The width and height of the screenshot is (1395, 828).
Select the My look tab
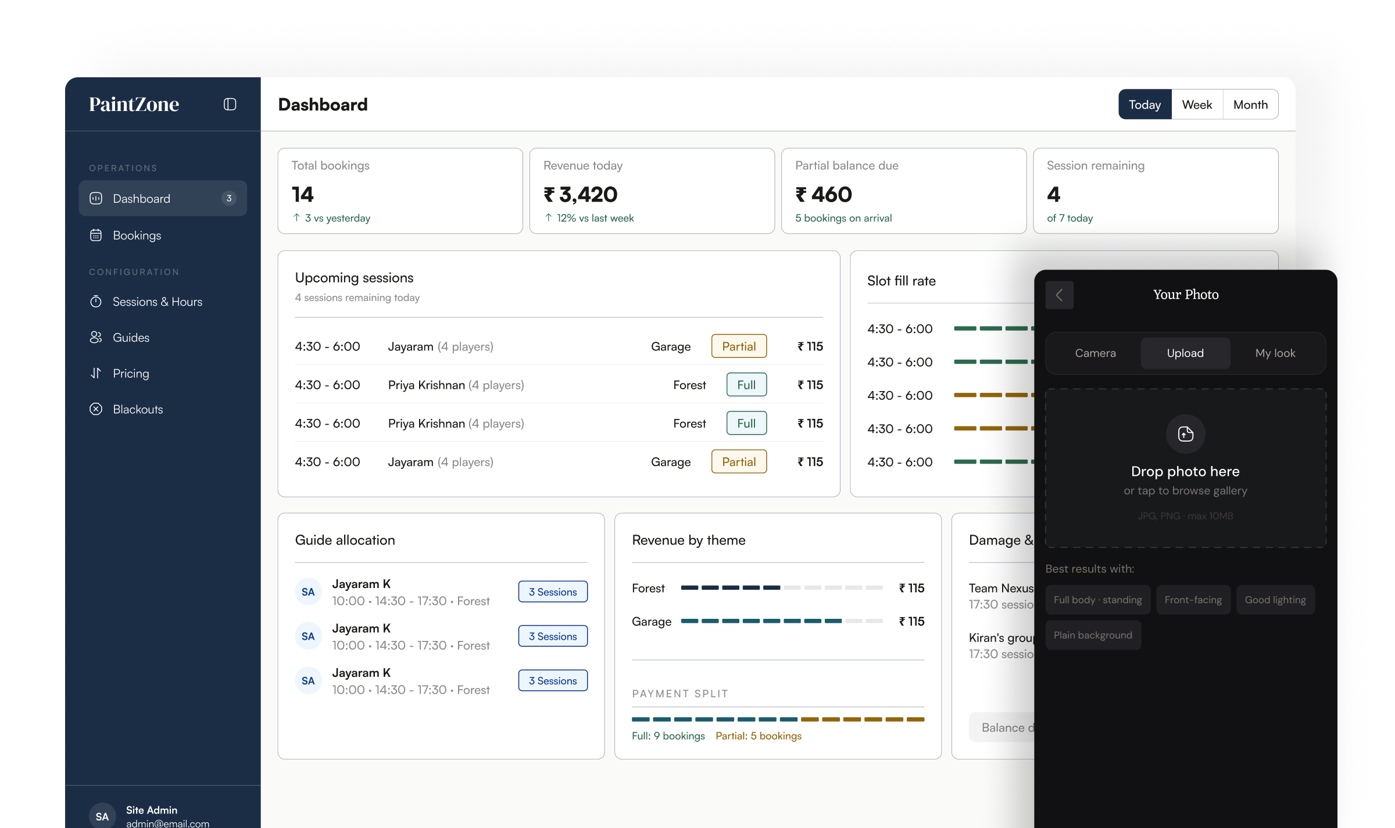(x=1275, y=353)
